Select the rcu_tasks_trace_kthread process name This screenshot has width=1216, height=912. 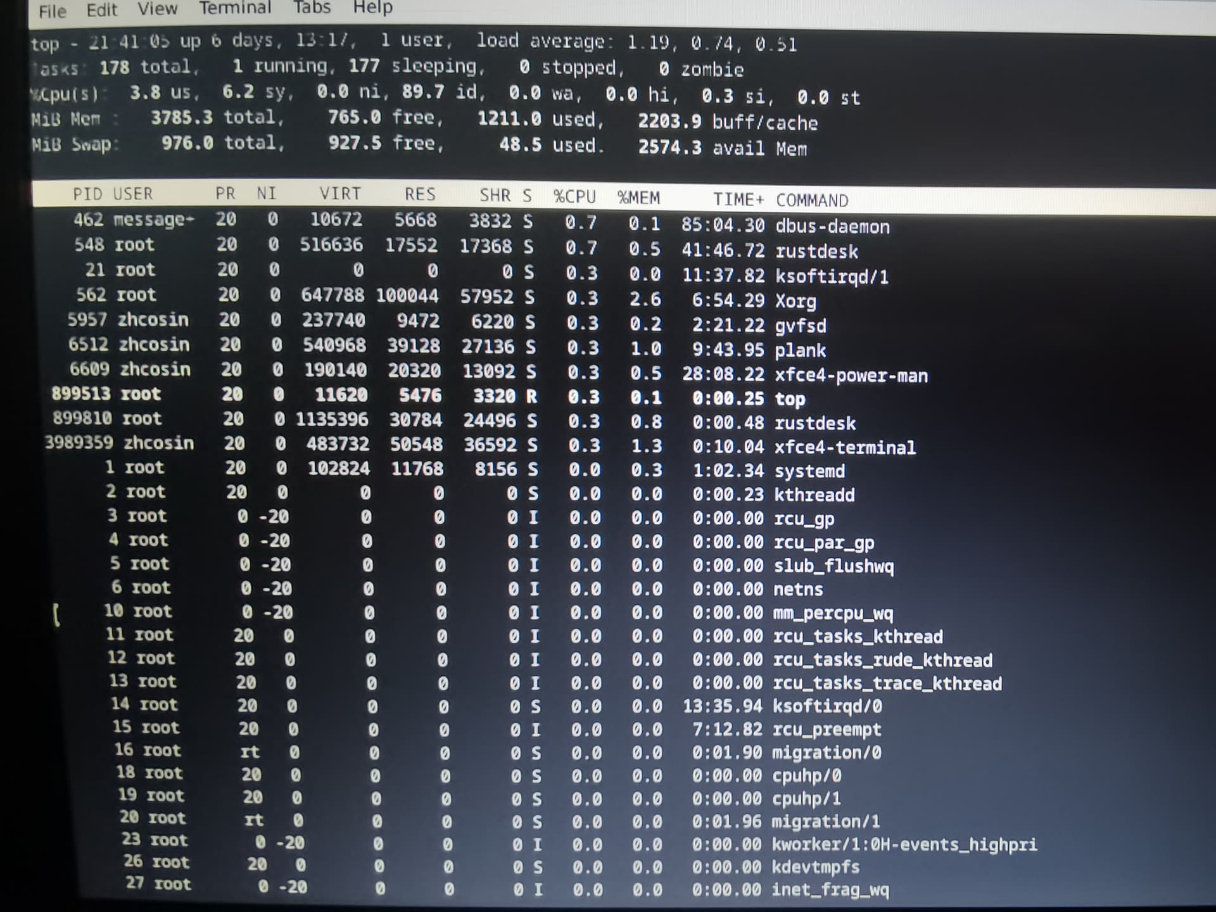[887, 683]
